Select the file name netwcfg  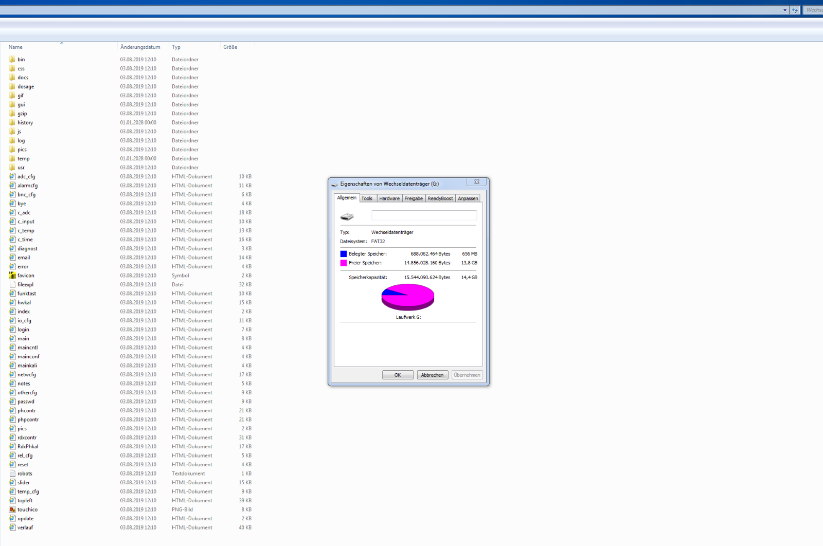click(x=27, y=374)
